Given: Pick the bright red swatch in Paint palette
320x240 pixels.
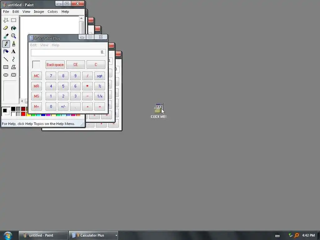Looking at the screenshot, I should 23,114.
